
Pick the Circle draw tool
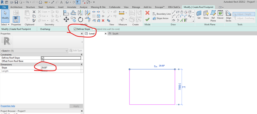(190, 12)
